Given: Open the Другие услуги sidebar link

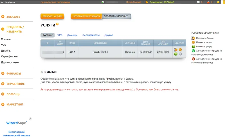Looking at the screenshot, I should [x=10, y=62].
